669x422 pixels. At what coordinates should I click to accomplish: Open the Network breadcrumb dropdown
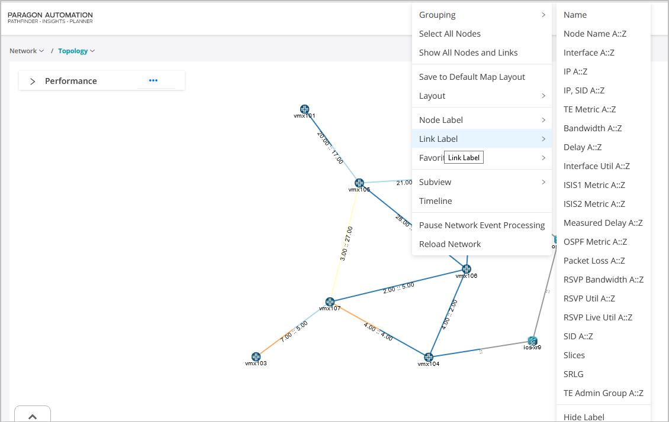(27, 51)
